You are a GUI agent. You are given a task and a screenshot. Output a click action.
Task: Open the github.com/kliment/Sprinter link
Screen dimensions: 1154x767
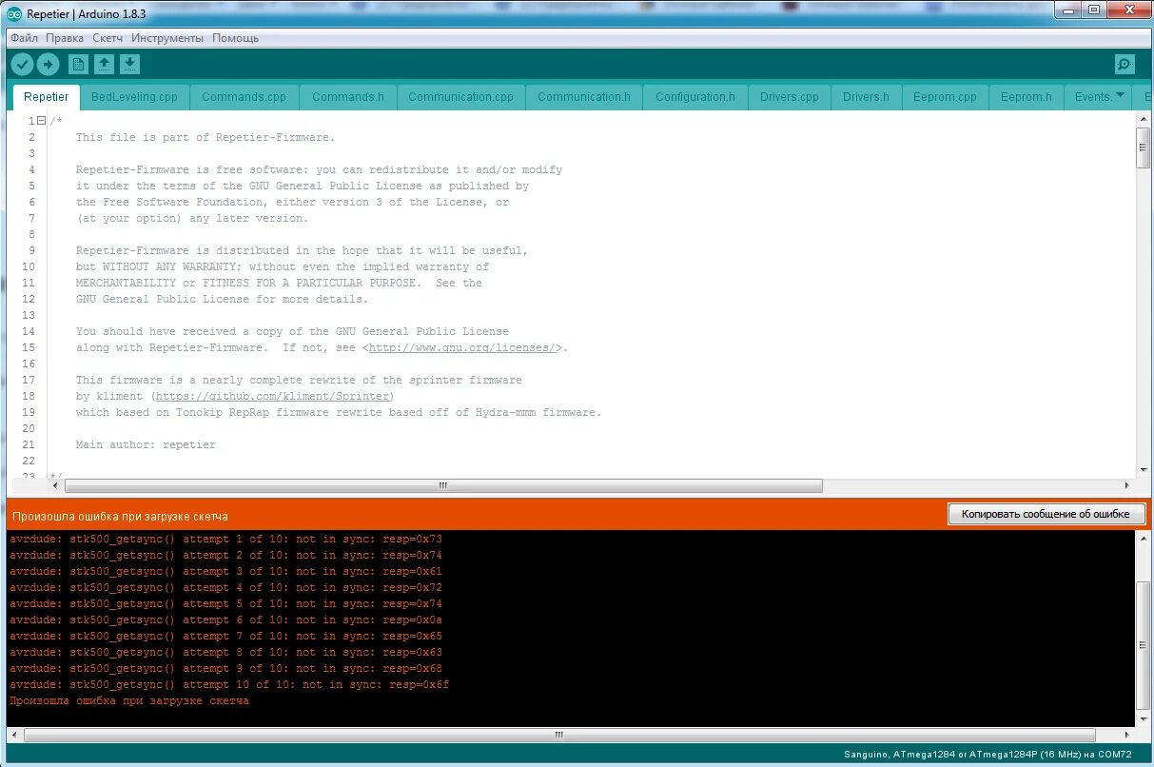[273, 396]
